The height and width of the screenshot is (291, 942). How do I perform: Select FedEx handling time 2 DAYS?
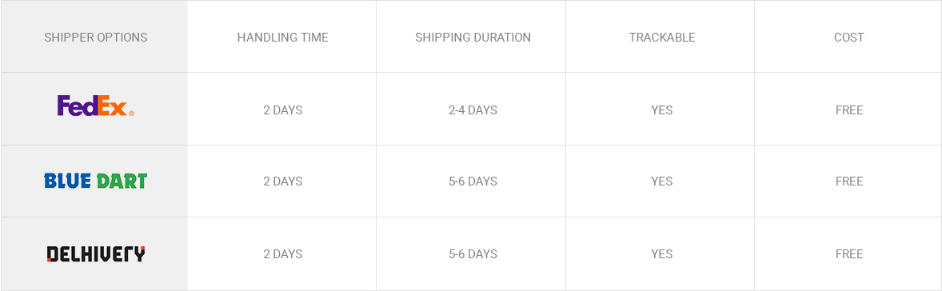coord(282,110)
